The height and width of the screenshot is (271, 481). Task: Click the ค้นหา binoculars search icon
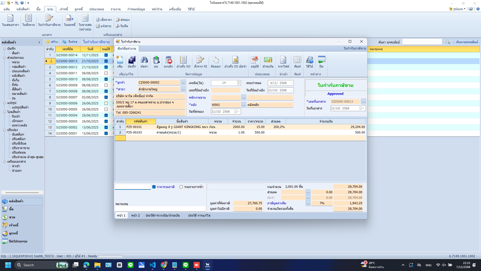click(144, 62)
